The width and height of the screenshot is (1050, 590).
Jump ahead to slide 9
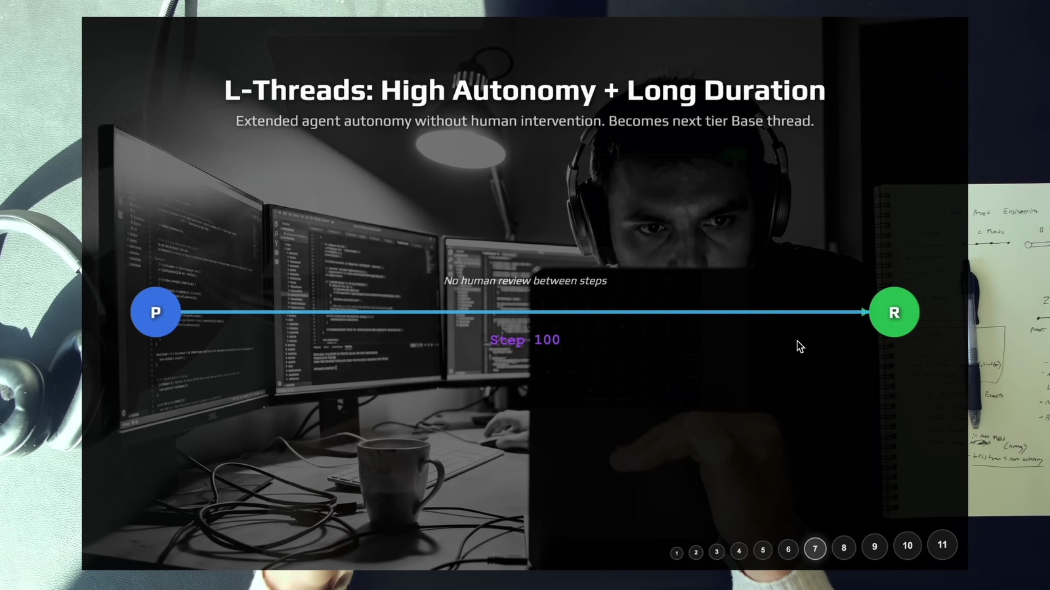coord(874,547)
